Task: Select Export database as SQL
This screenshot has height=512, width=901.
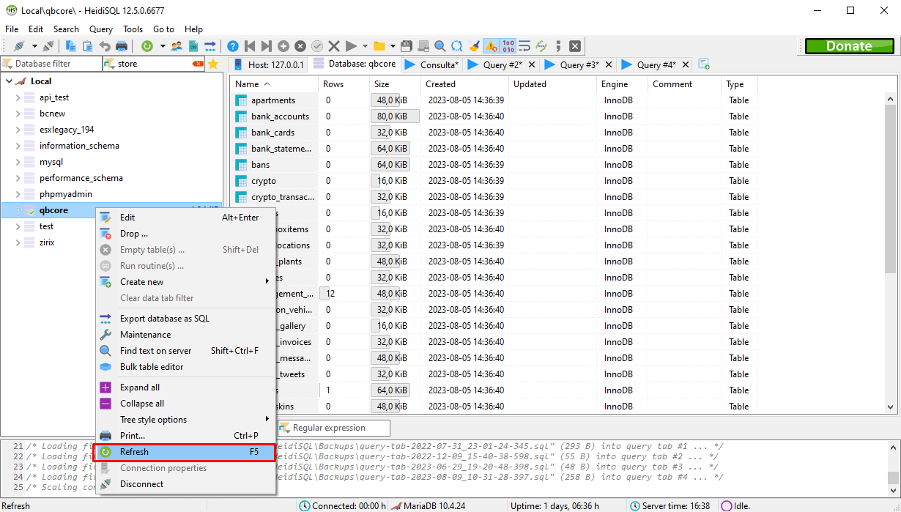Action: coord(186,319)
